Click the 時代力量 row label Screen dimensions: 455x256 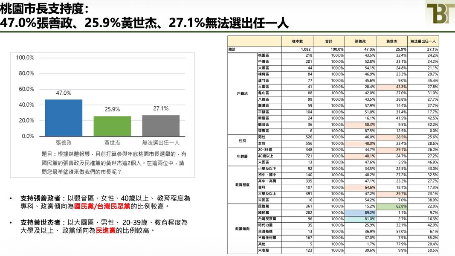pyautogui.click(x=265, y=225)
